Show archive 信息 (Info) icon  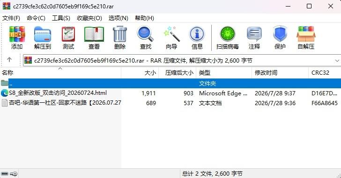197,34
